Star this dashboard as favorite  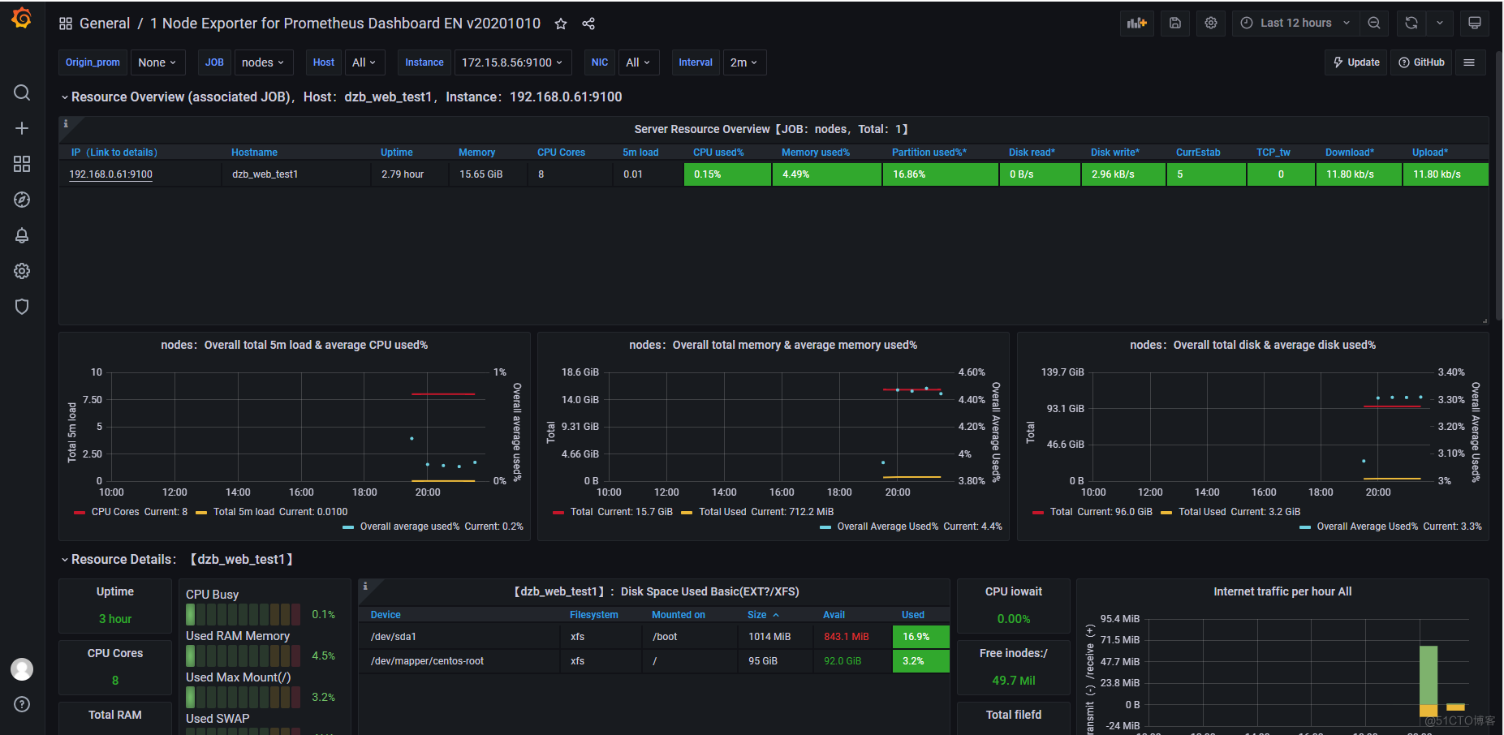[x=561, y=24]
